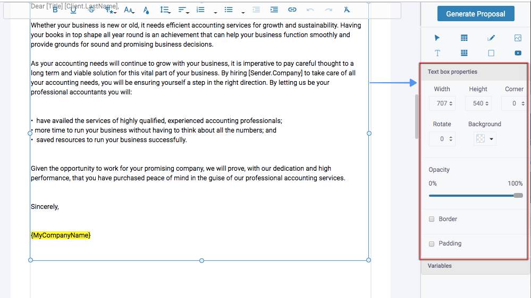
Task: Click the Height field showing 540
Action: click(x=478, y=103)
